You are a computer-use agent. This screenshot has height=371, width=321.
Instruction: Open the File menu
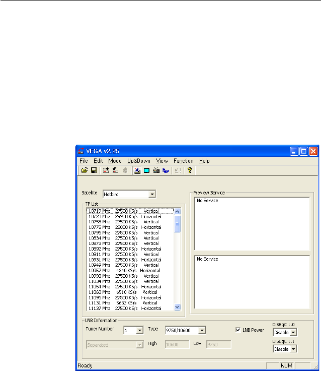84,161
